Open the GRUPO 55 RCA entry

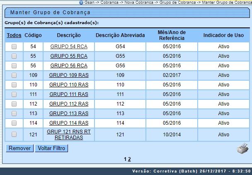(x=69, y=56)
